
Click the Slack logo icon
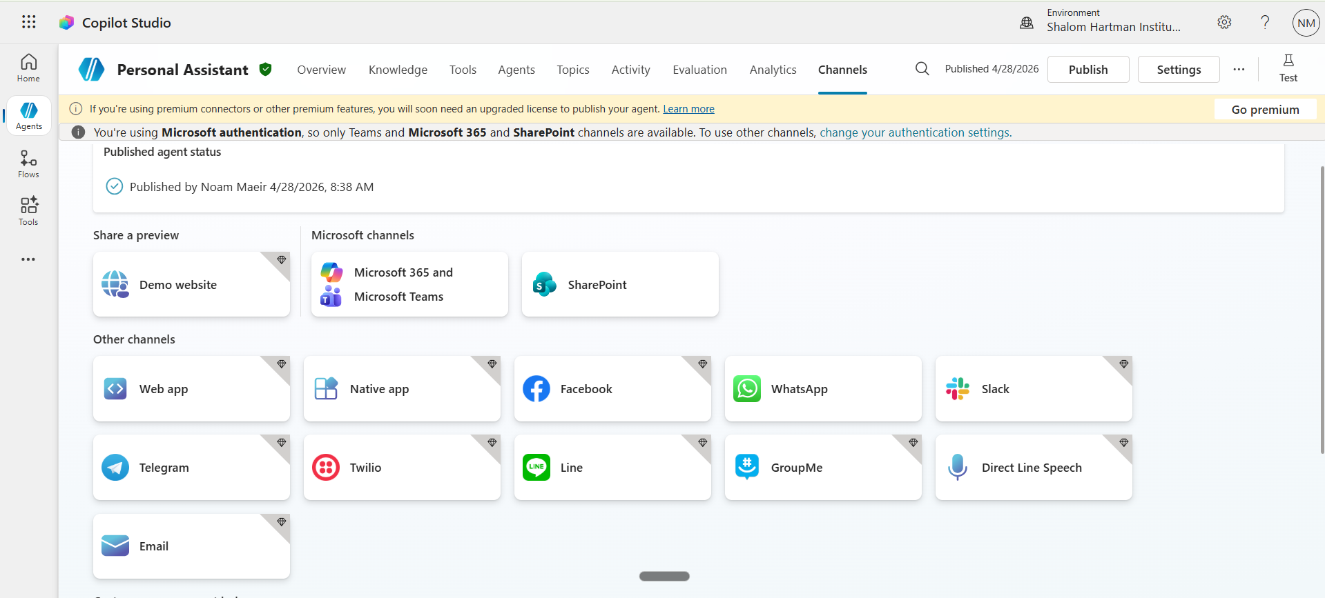958,388
